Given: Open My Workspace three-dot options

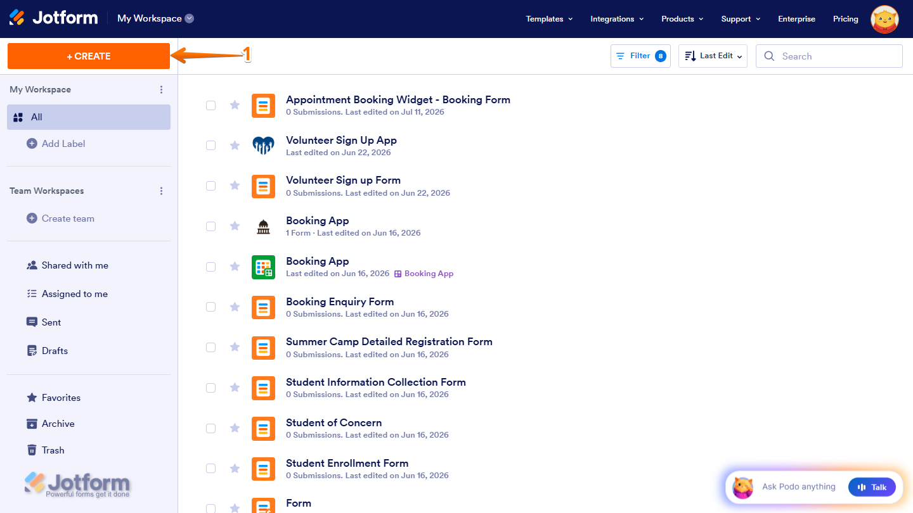Looking at the screenshot, I should pyautogui.click(x=161, y=89).
